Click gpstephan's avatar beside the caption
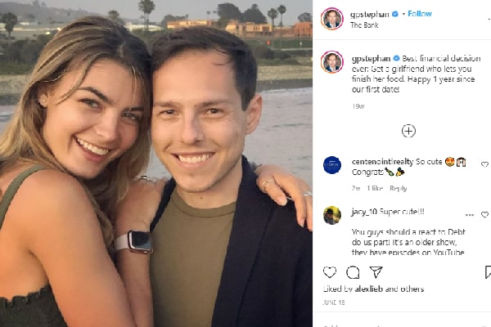Viewport: 491px width, 327px height. pos(331,61)
